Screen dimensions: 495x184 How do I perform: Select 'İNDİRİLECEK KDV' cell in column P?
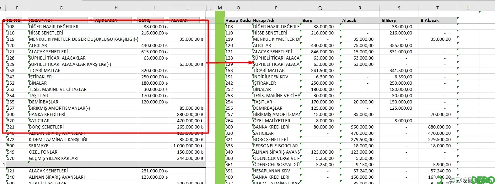pyautogui.click(x=276, y=77)
